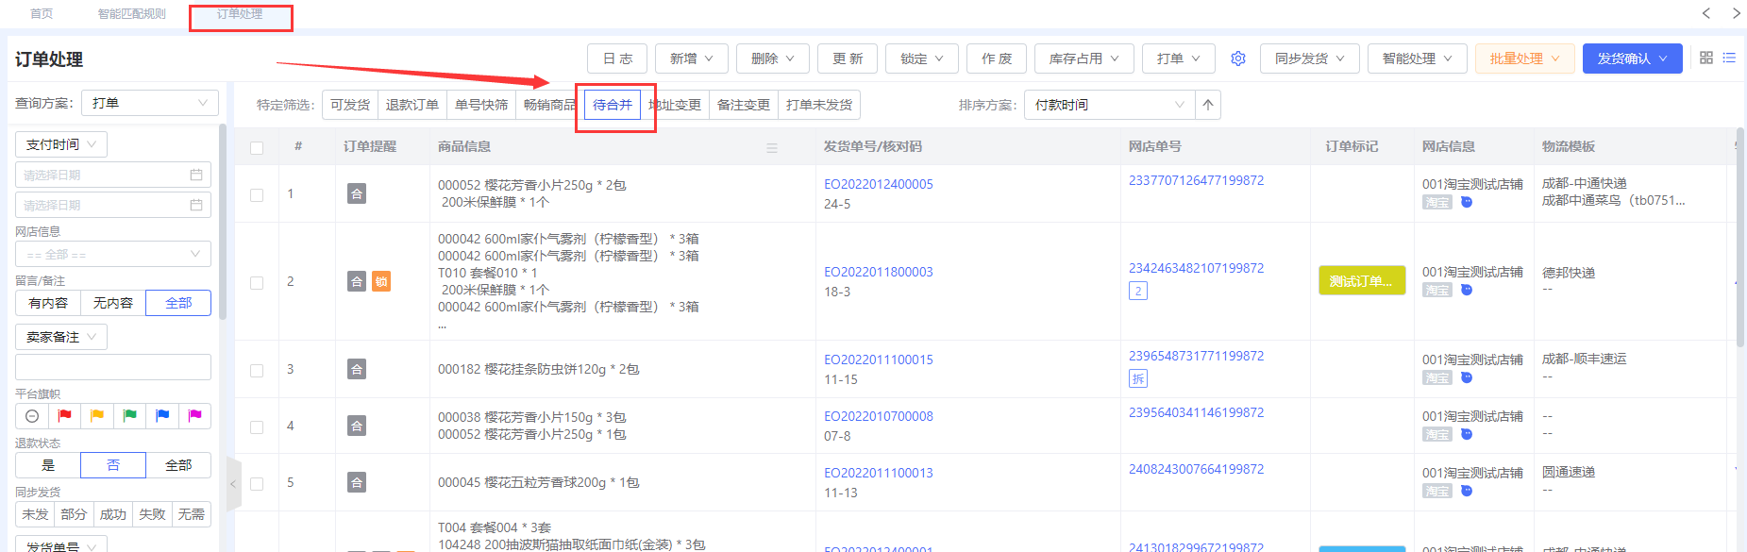Screen dimensions: 1747x552
Task: Go to previous tab with left chevron
Action: click(x=1706, y=13)
